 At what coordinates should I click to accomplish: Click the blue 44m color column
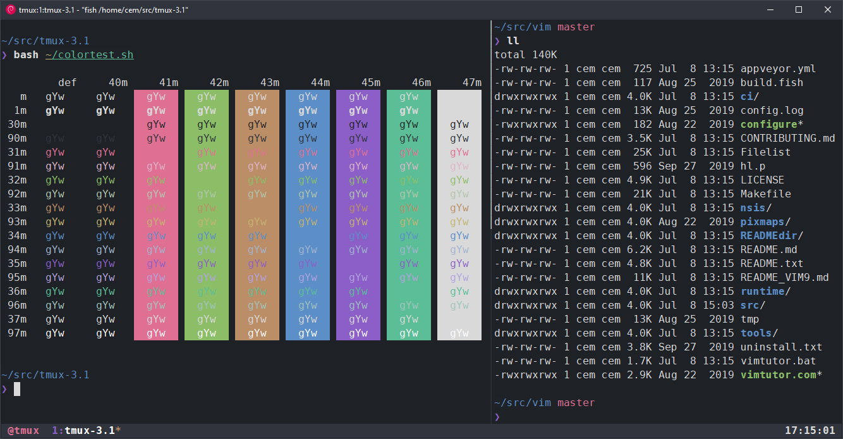[x=308, y=215]
